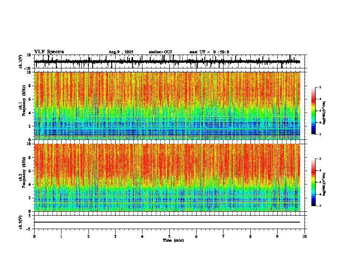This screenshot has height=265, width=343.
Task: Click the ch.2 spectrogram color scale bar
Action: click(x=313, y=182)
